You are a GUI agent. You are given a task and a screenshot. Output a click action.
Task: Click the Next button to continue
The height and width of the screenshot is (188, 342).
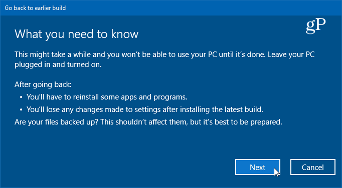[258, 167]
